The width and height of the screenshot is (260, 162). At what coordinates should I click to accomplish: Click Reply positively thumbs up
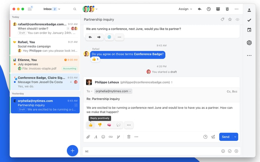click(91, 125)
